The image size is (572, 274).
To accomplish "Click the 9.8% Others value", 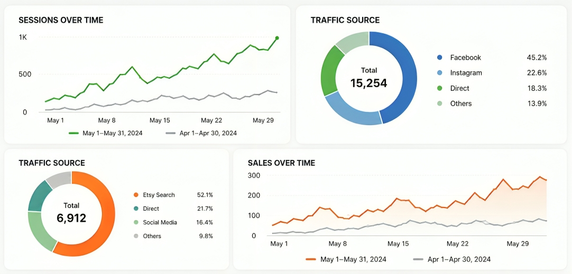I will pyautogui.click(x=207, y=236).
